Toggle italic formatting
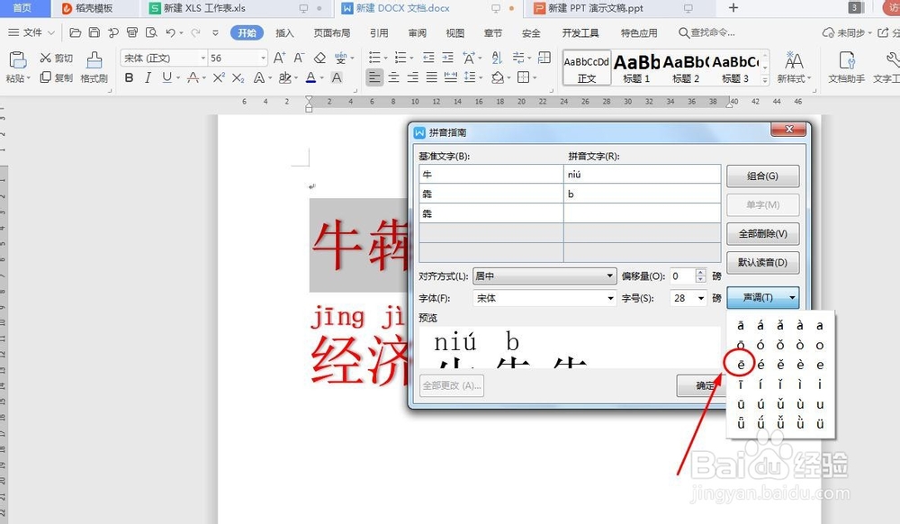Screen dimensions: 900x524 point(148,78)
